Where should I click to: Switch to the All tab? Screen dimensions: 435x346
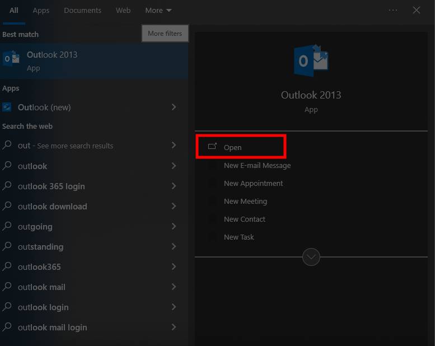point(13,11)
